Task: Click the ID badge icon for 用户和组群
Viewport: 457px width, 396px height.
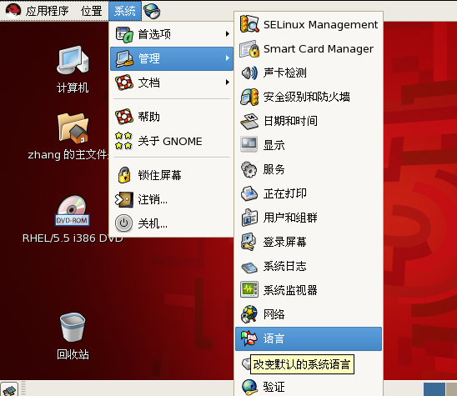Action: pyautogui.click(x=249, y=218)
